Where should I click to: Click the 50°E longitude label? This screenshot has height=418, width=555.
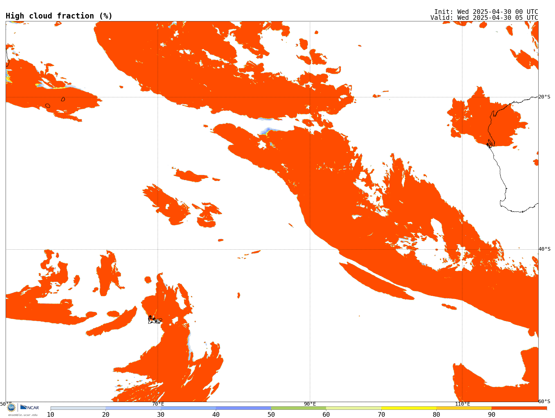(x=6, y=404)
